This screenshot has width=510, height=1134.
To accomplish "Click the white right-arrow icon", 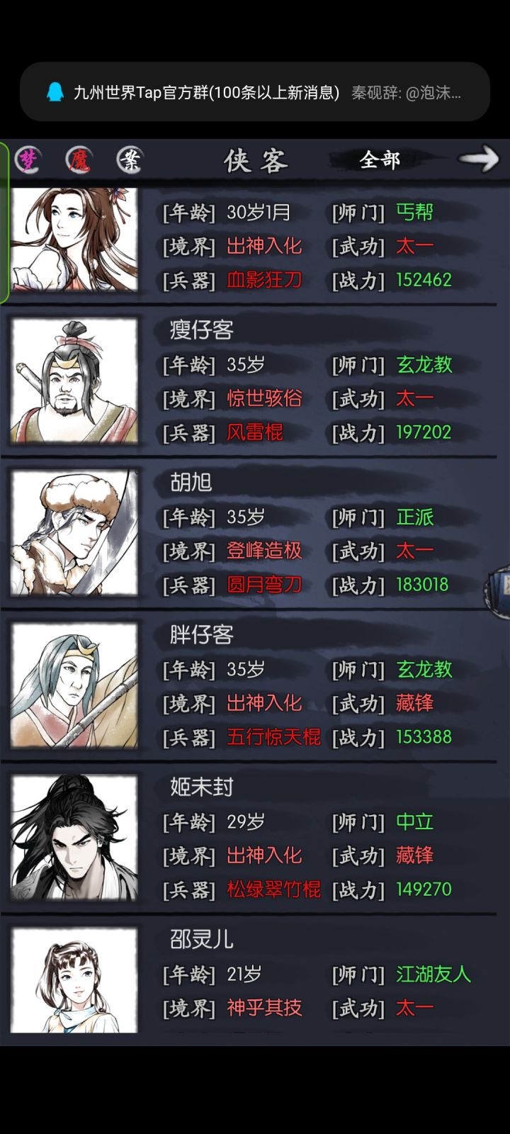I will [x=479, y=159].
